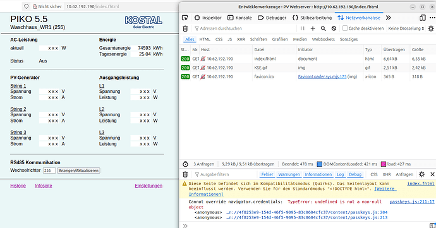Viewport: 436px width, 228px height.
Task: Show more devtools tabs with the chevron
Action: [389, 18]
